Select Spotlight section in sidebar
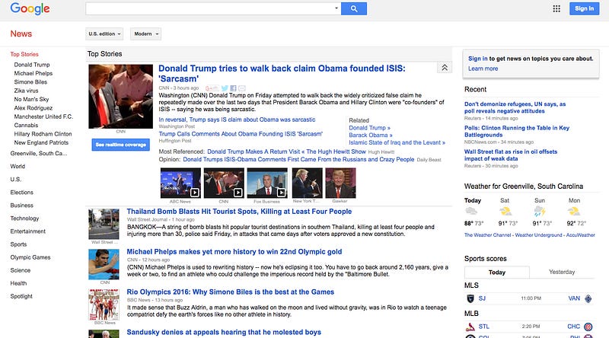The height and width of the screenshot is (338, 609). (21, 296)
